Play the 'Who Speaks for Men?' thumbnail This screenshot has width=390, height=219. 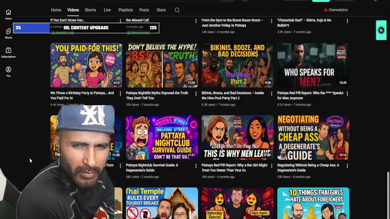(313, 65)
